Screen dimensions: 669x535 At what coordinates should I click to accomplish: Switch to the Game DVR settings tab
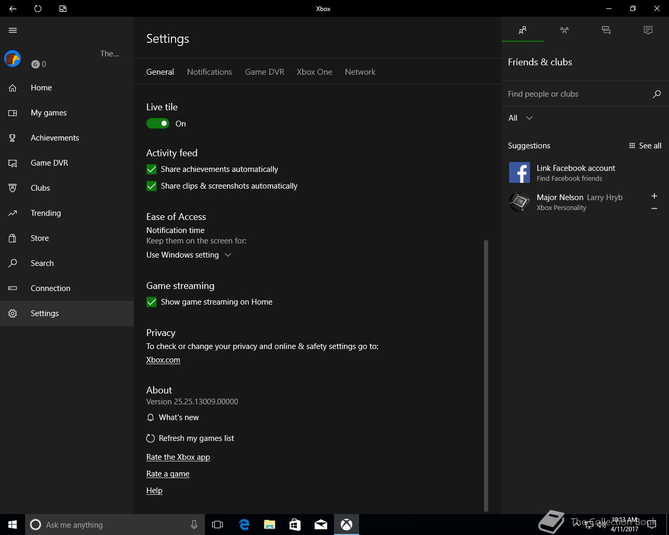[264, 72]
